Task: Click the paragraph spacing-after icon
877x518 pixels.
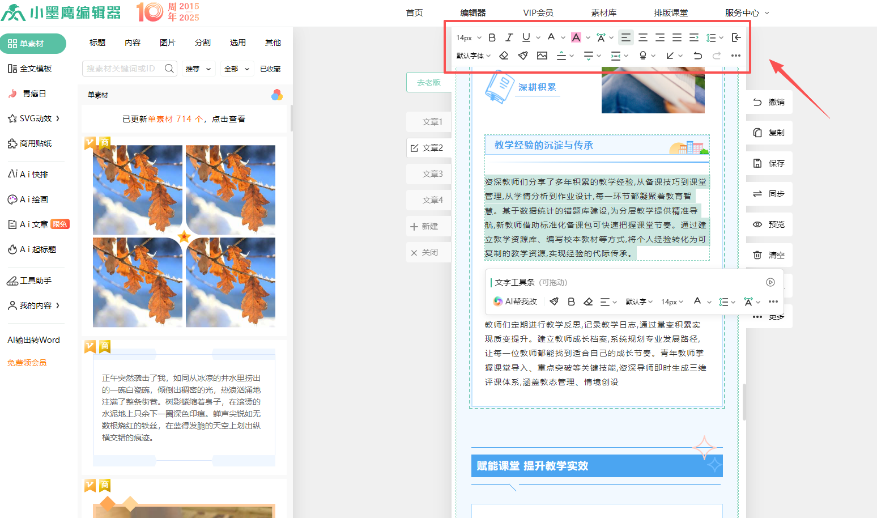Action: click(589, 56)
